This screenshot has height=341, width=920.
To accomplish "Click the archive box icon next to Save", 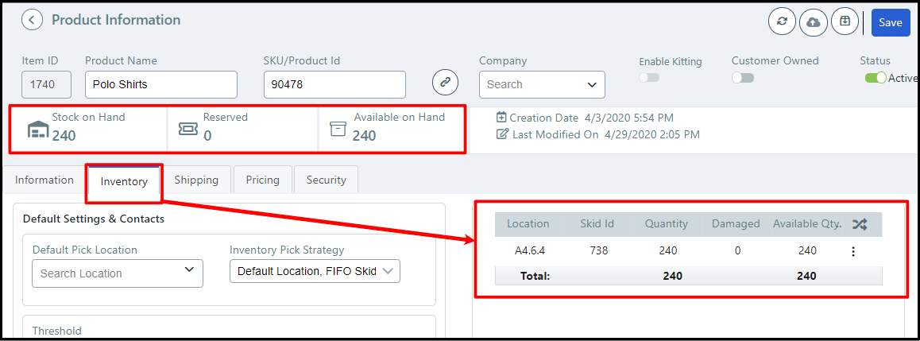I will click(845, 22).
